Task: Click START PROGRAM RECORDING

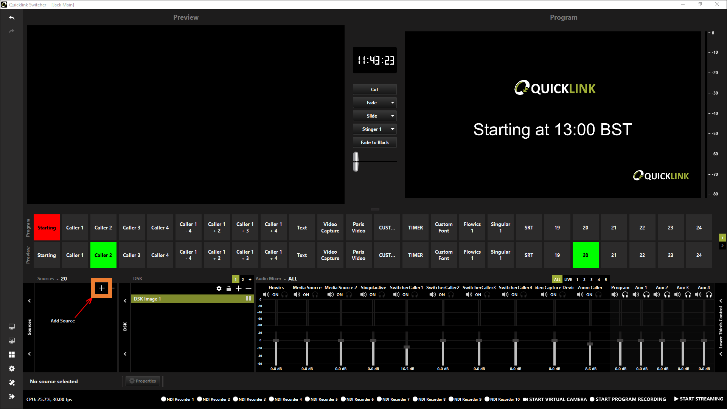Action: [628, 399]
